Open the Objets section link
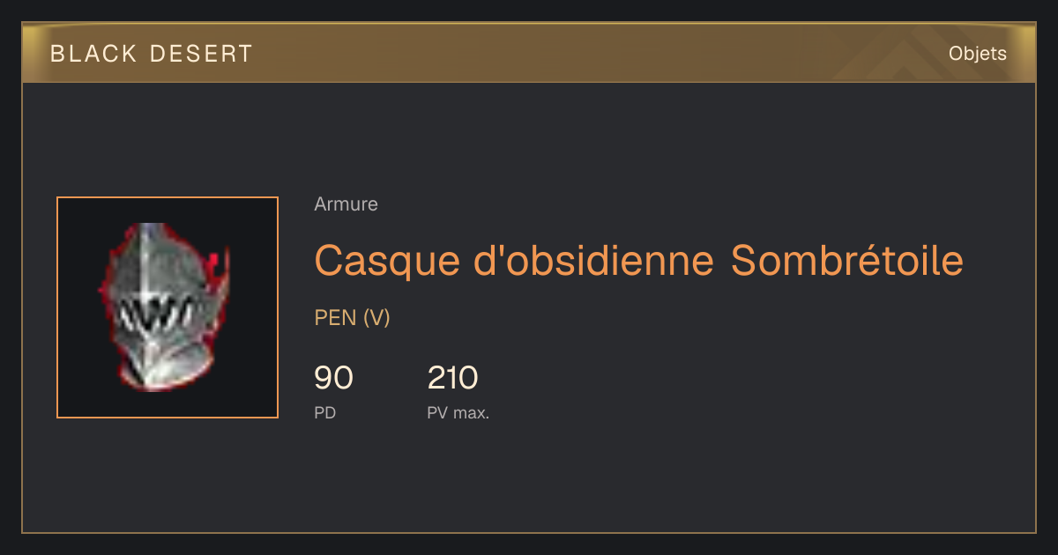 coord(977,54)
